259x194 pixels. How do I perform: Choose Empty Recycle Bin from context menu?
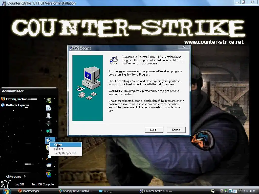click(66, 153)
